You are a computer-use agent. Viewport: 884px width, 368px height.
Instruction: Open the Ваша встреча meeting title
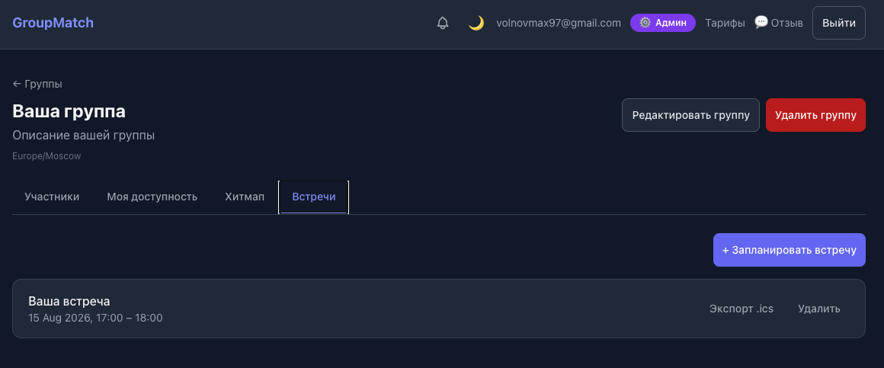click(x=69, y=301)
